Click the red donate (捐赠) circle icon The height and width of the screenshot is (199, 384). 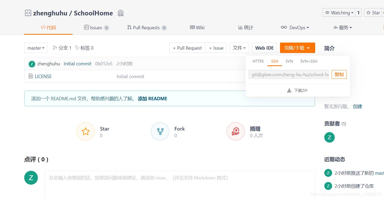(236, 131)
